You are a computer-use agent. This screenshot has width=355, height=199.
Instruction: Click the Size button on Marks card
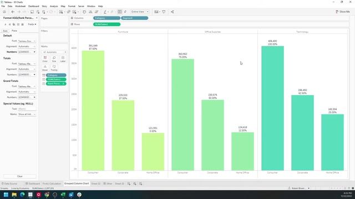[x=54, y=59]
